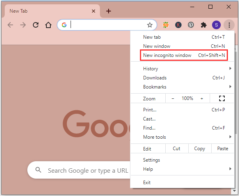The width and height of the screenshot is (239, 196).
Task: Select Cast... from the menu
Action: click(182, 119)
